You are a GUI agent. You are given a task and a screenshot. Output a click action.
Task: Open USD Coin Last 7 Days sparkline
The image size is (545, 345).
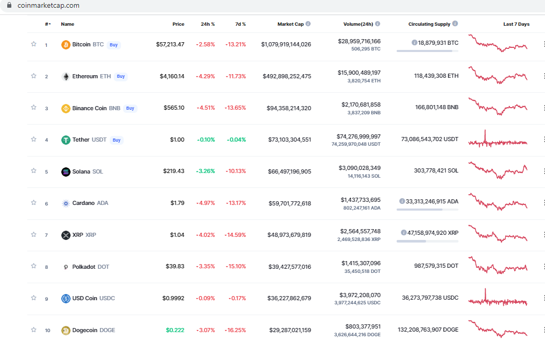pyautogui.click(x=498, y=298)
